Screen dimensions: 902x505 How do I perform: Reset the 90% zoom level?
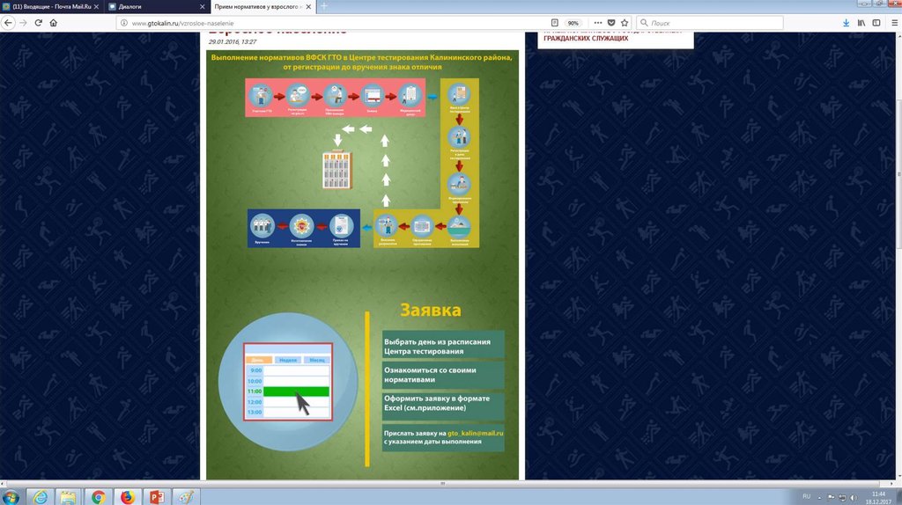point(573,23)
